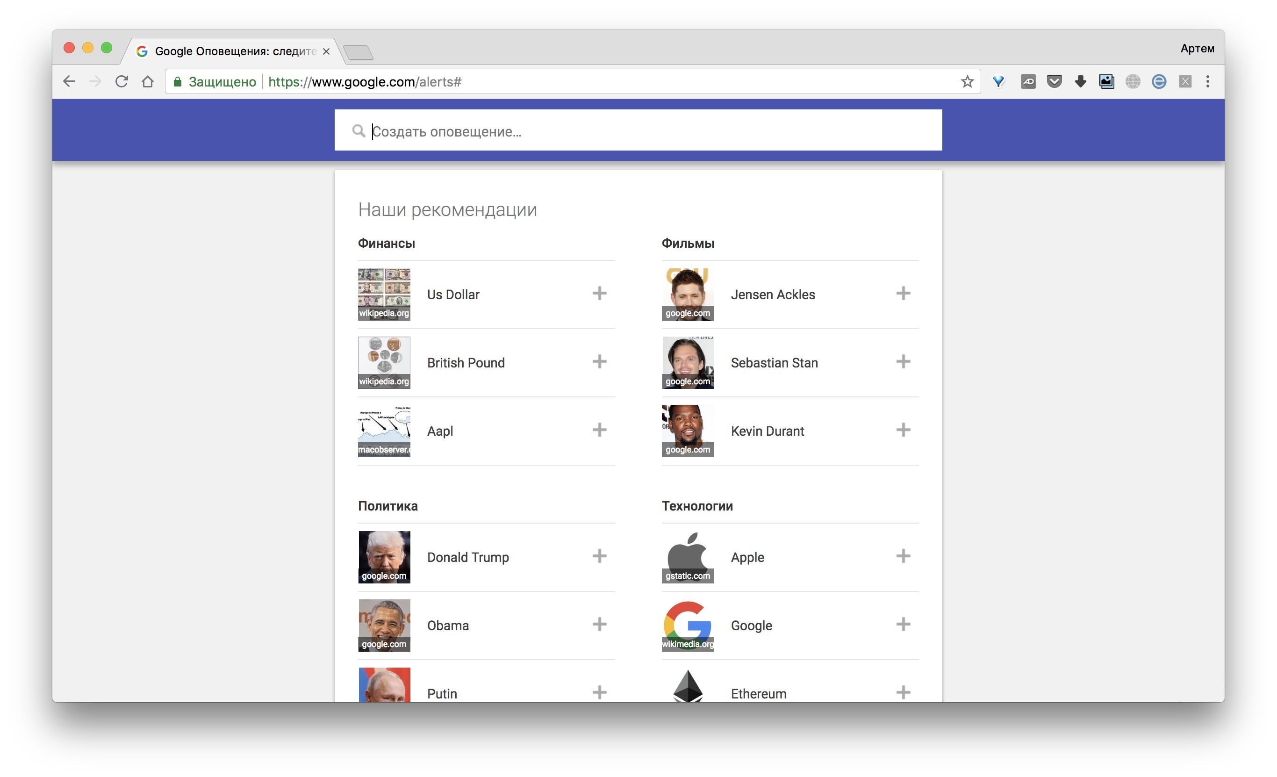This screenshot has width=1277, height=777.
Task: Bookmark this page with the star icon
Action: [967, 81]
